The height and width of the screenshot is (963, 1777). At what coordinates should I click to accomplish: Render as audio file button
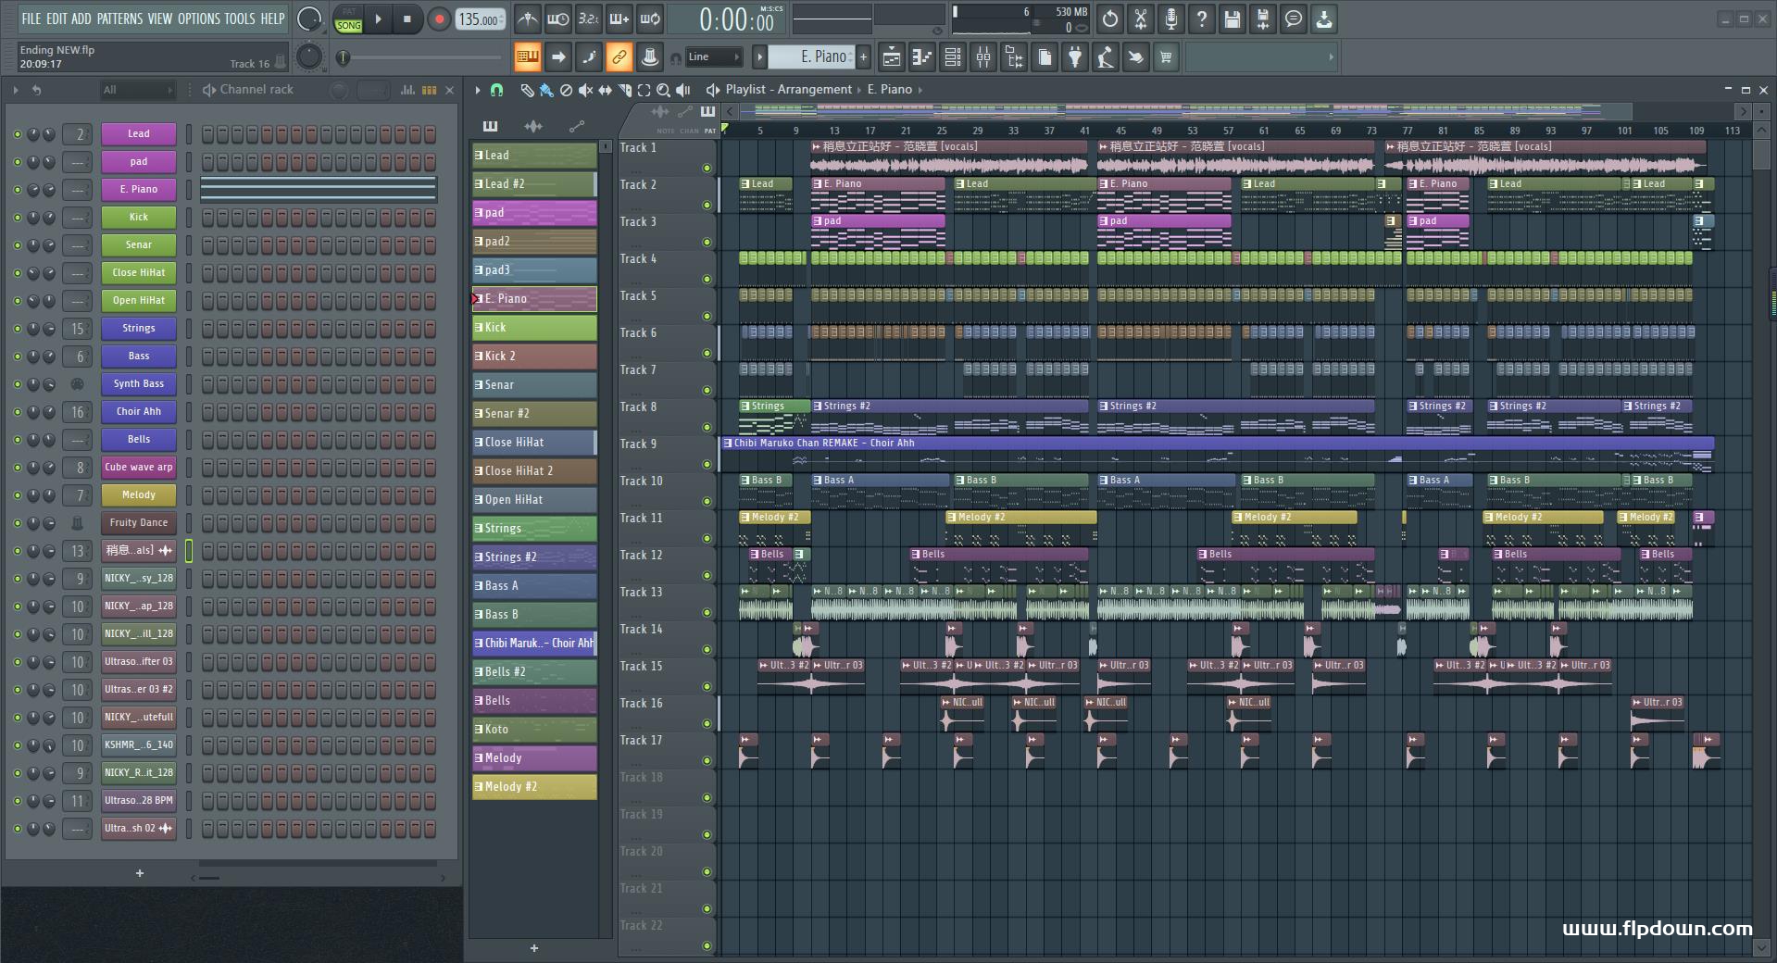point(1263,19)
